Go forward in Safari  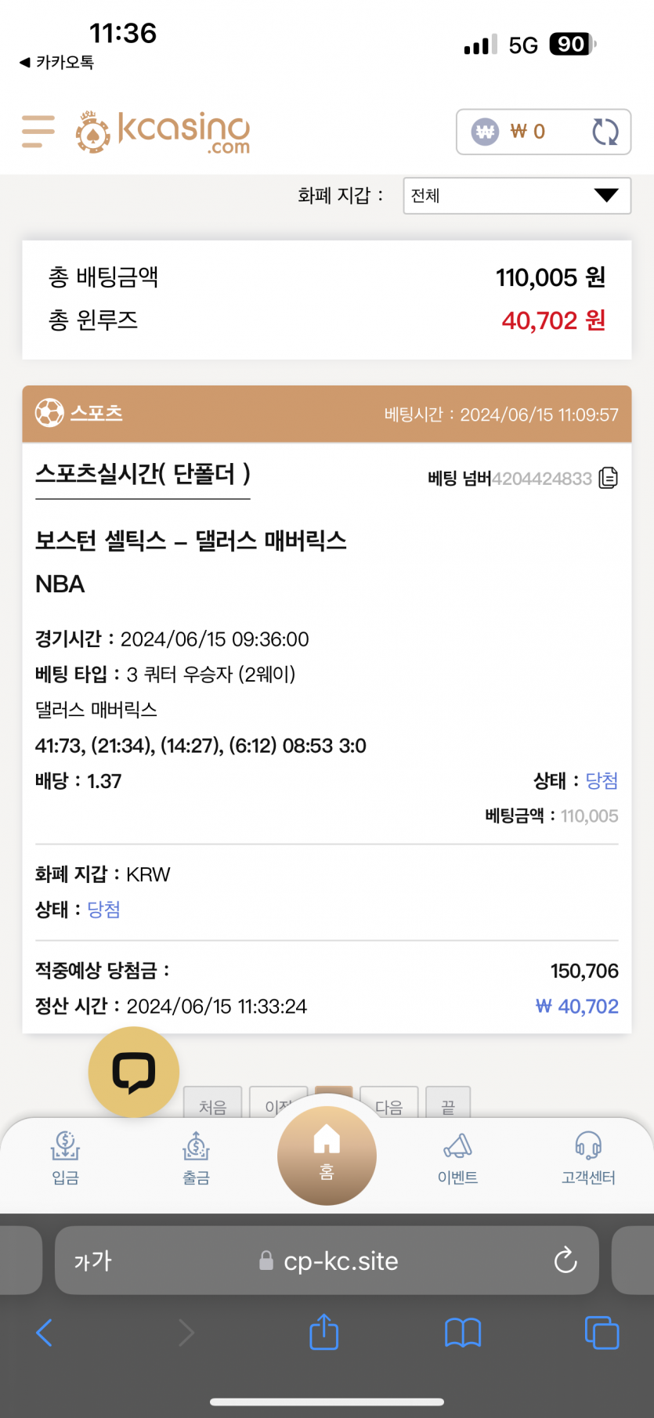[x=186, y=1333]
